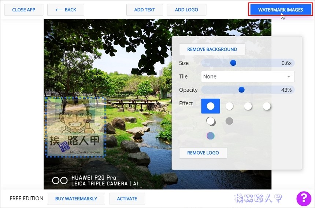Click the Watermark Images button
The image size is (315, 208).
[x=281, y=10]
